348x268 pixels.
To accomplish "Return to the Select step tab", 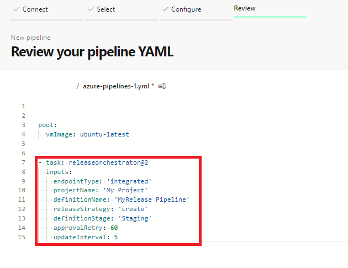I will click(x=106, y=9).
